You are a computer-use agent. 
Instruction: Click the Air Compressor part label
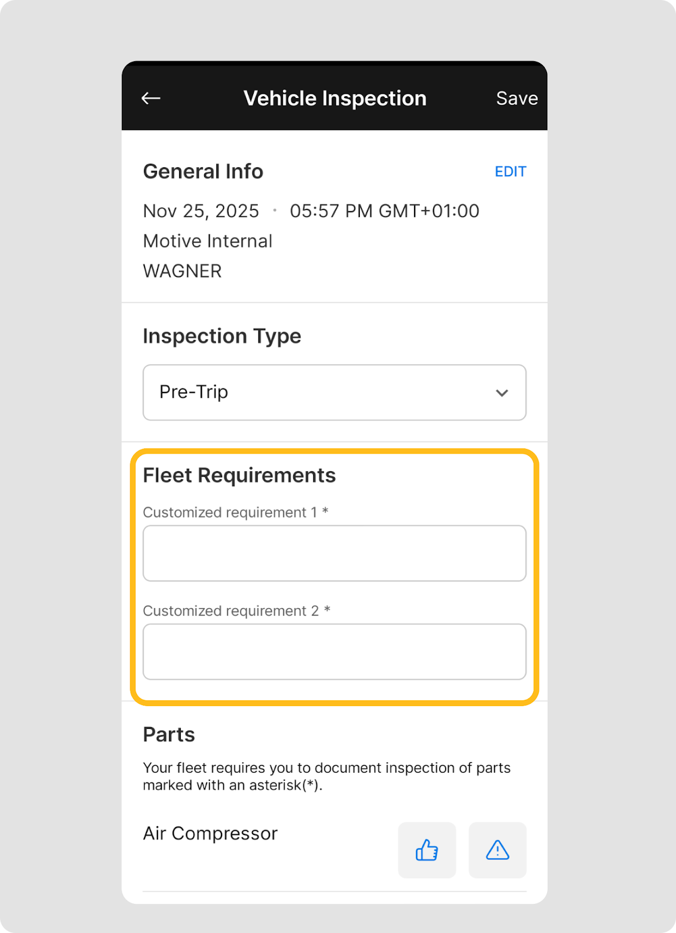[210, 834]
